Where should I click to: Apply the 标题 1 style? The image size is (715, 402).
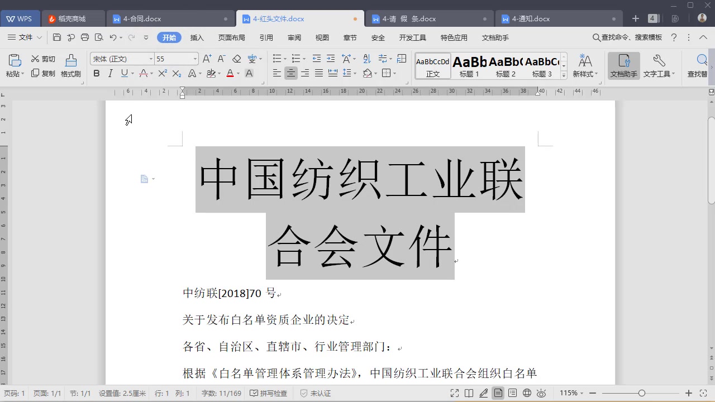469,66
